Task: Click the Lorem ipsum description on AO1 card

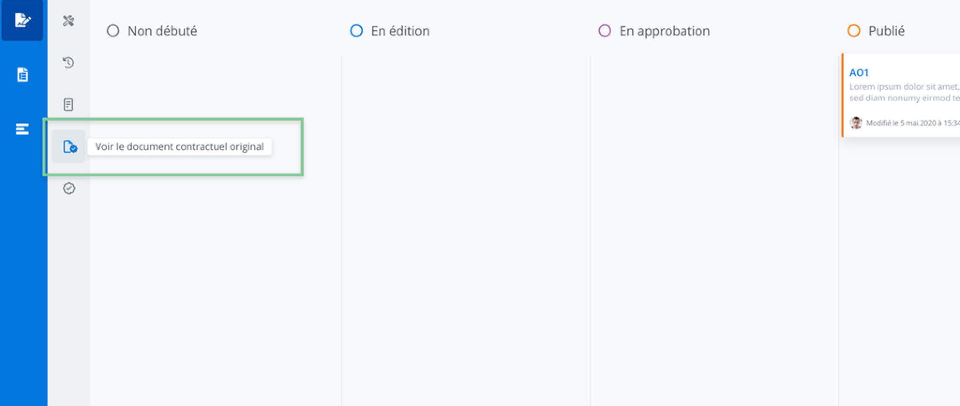Action: click(x=904, y=92)
